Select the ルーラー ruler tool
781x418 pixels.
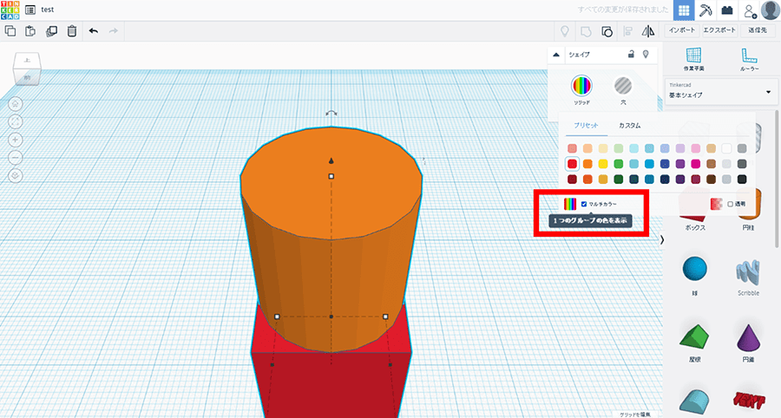[750, 58]
